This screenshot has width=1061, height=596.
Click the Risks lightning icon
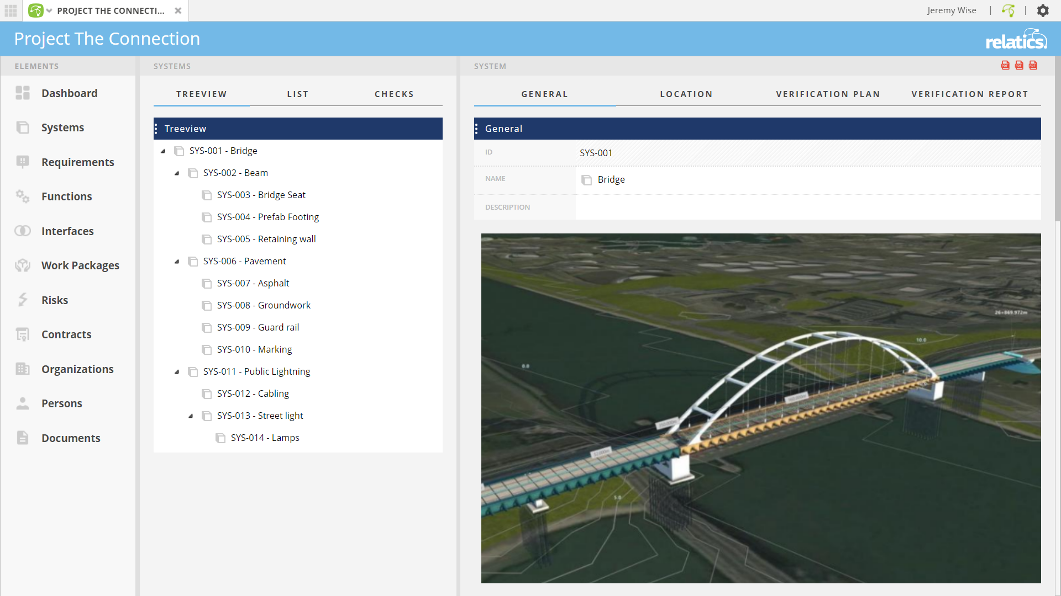tap(23, 300)
